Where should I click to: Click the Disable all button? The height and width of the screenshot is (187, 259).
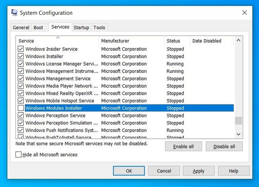pyautogui.click(x=224, y=146)
